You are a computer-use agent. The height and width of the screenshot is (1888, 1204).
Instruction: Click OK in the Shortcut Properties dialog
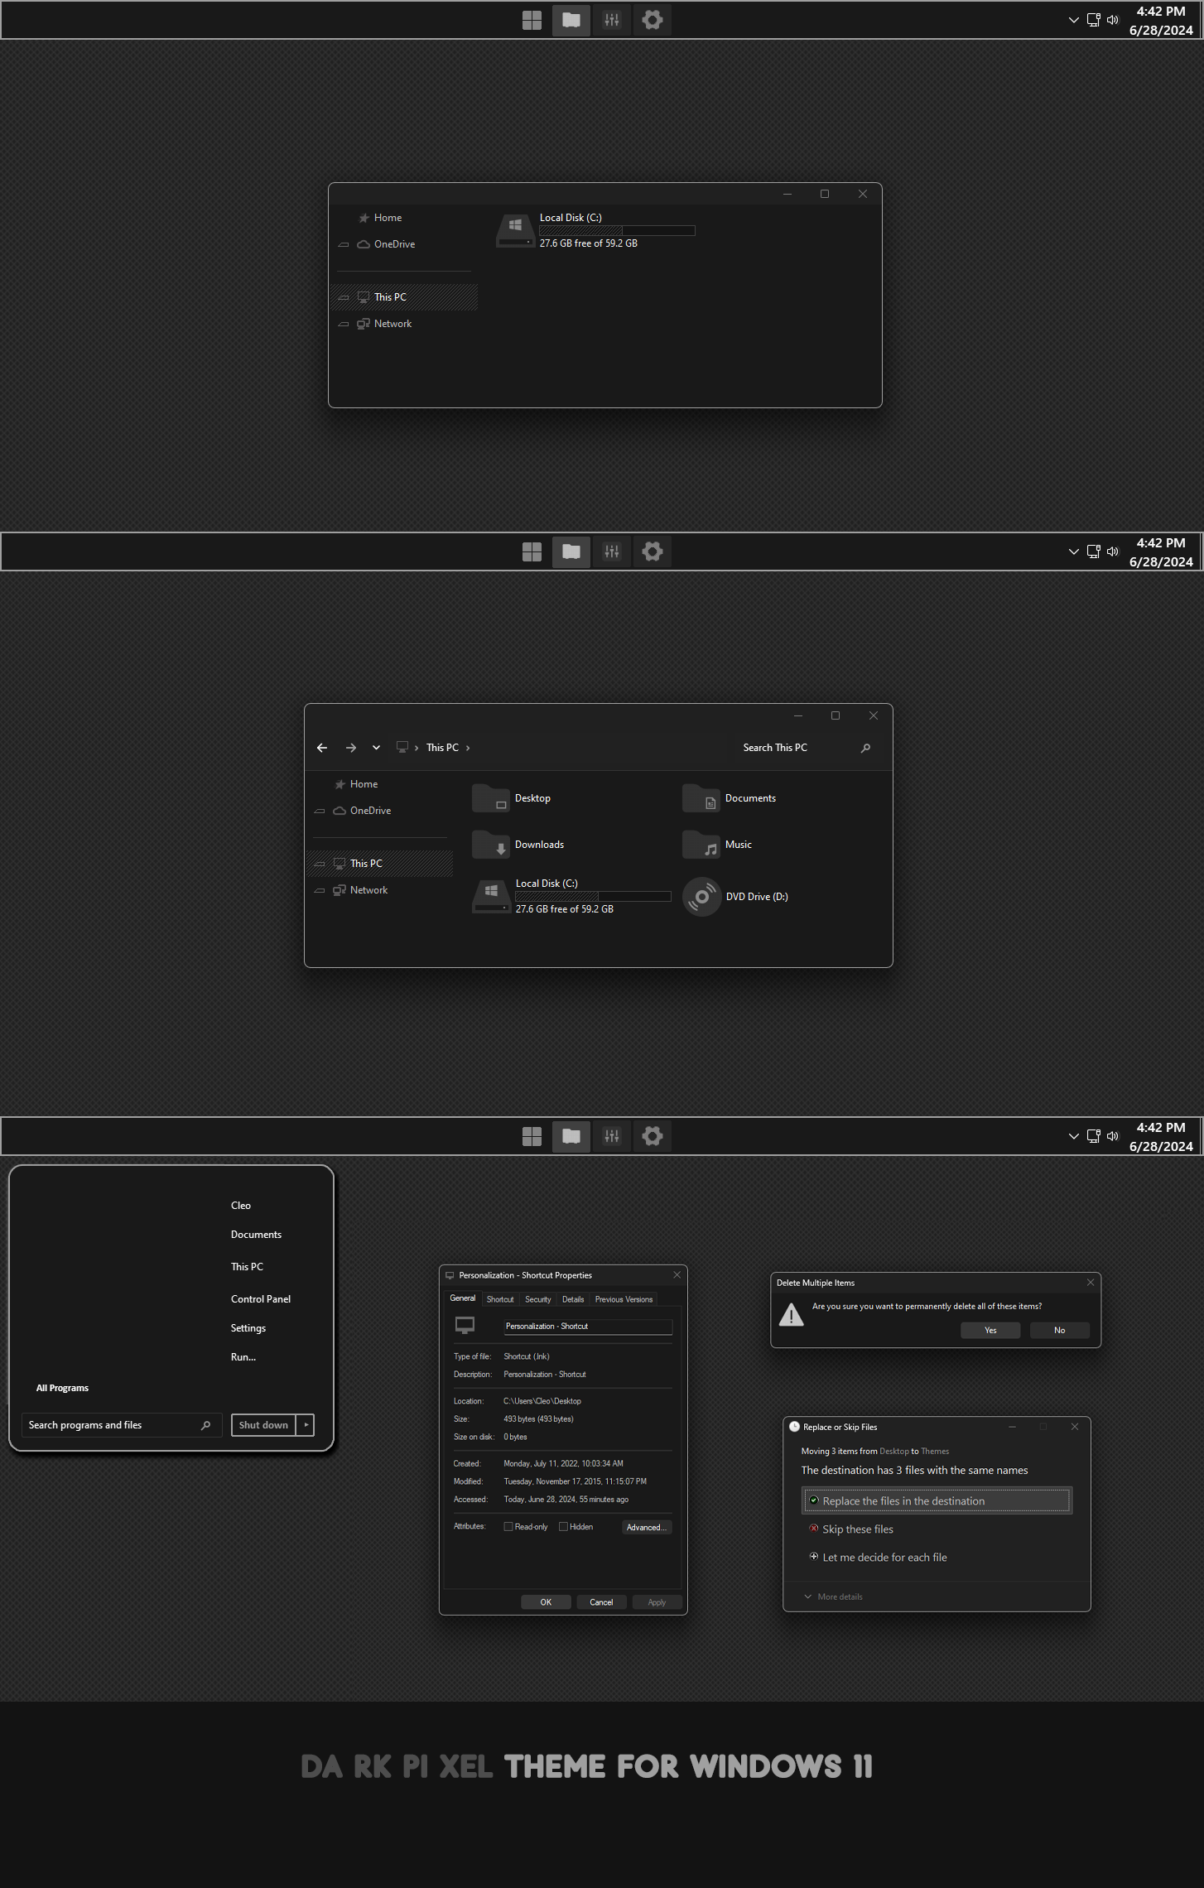pos(546,1602)
